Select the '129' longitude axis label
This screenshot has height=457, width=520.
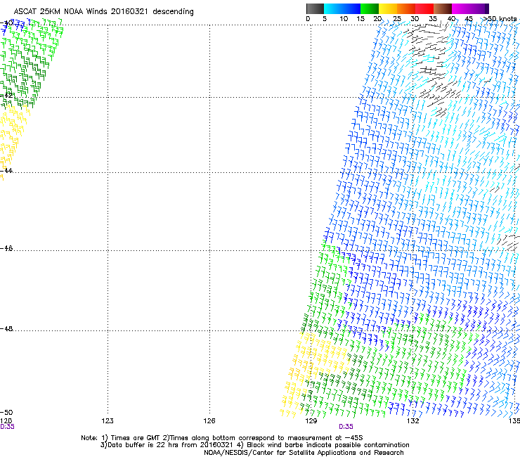[311, 420]
